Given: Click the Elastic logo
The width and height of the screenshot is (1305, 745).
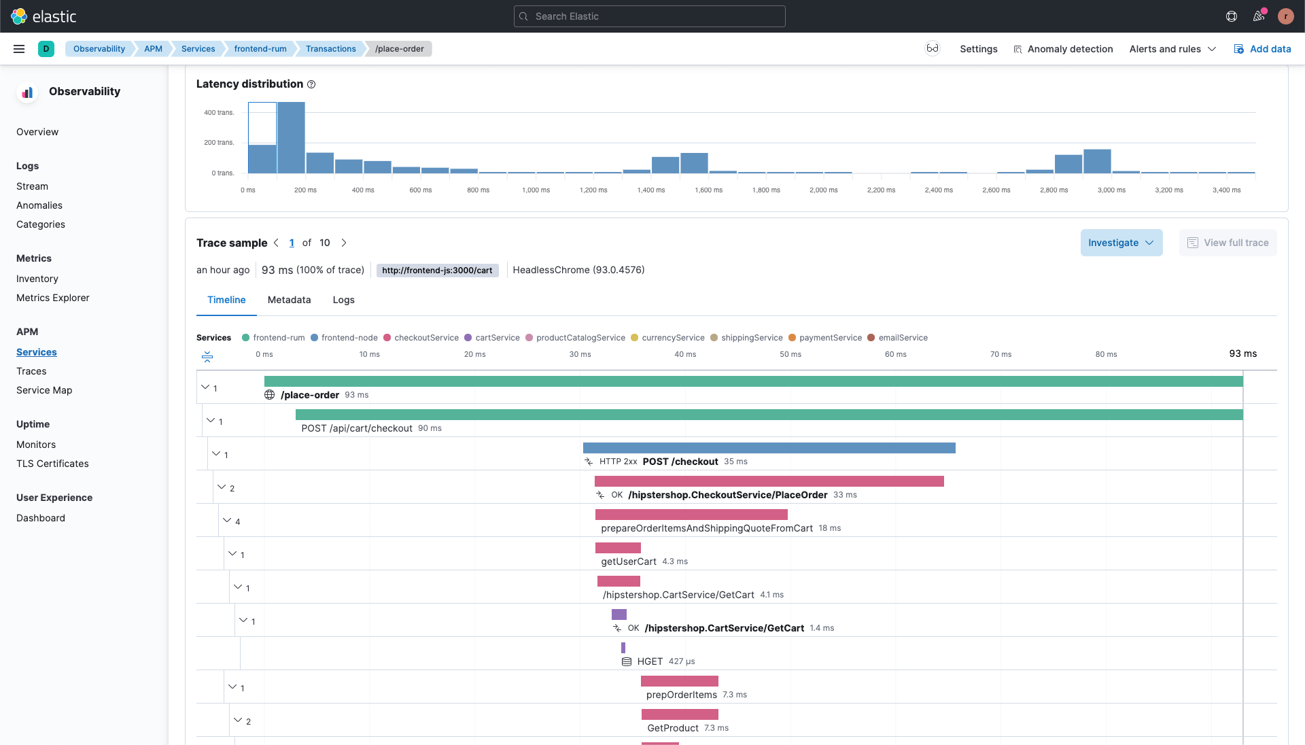Looking at the screenshot, I should (43, 16).
